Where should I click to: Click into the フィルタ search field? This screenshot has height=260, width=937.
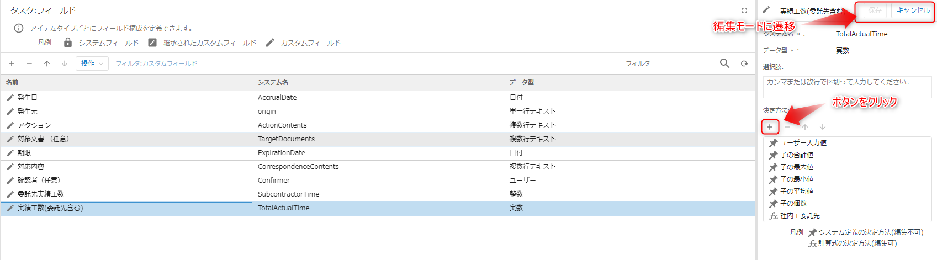click(670, 63)
